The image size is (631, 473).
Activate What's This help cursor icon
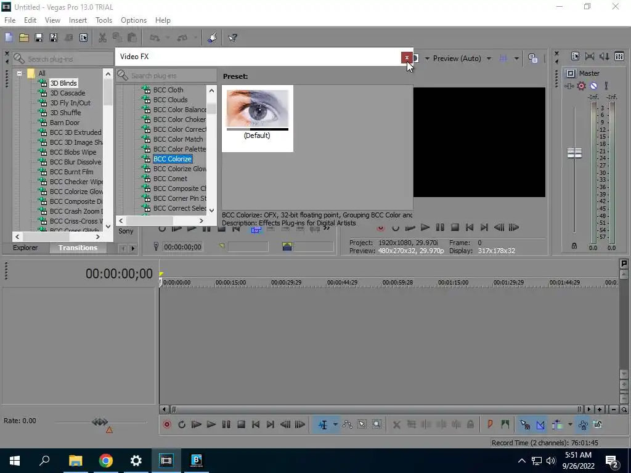232,38
